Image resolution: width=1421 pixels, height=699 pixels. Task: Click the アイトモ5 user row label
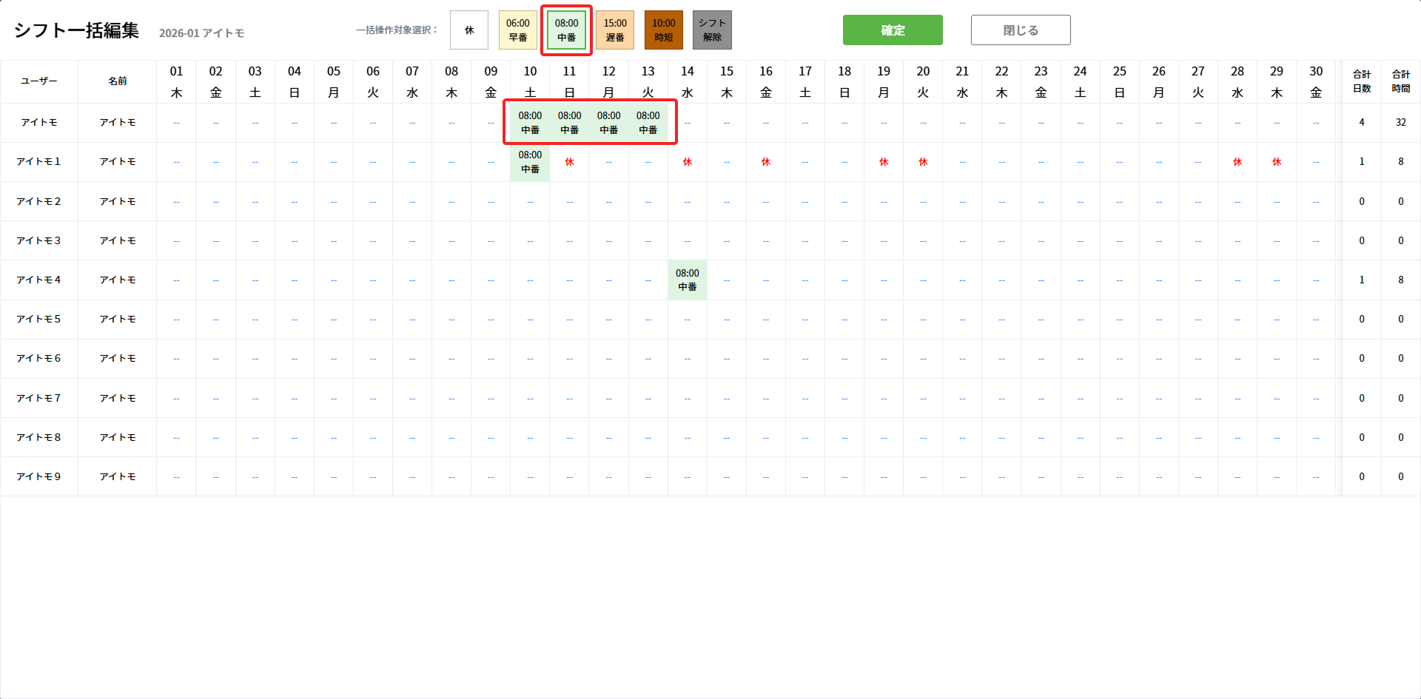point(39,320)
